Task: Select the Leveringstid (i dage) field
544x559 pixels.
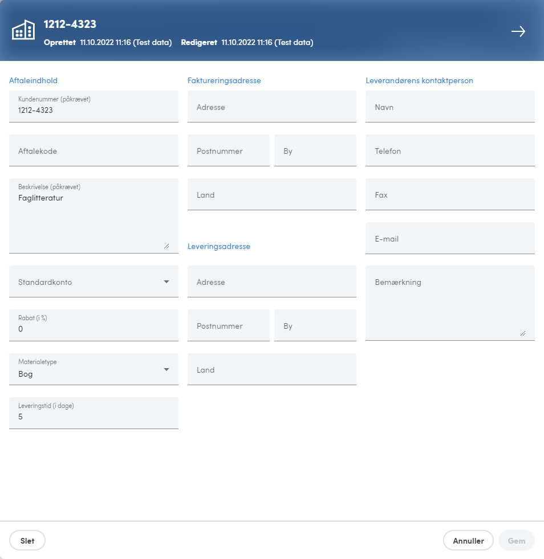Action: point(94,413)
